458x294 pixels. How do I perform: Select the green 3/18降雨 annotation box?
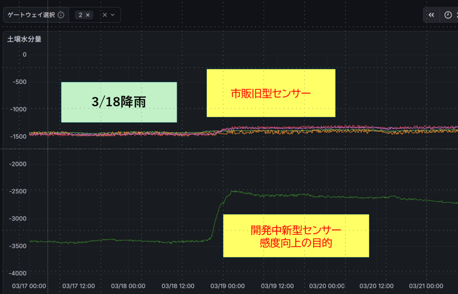pyautogui.click(x=119, y=102)
